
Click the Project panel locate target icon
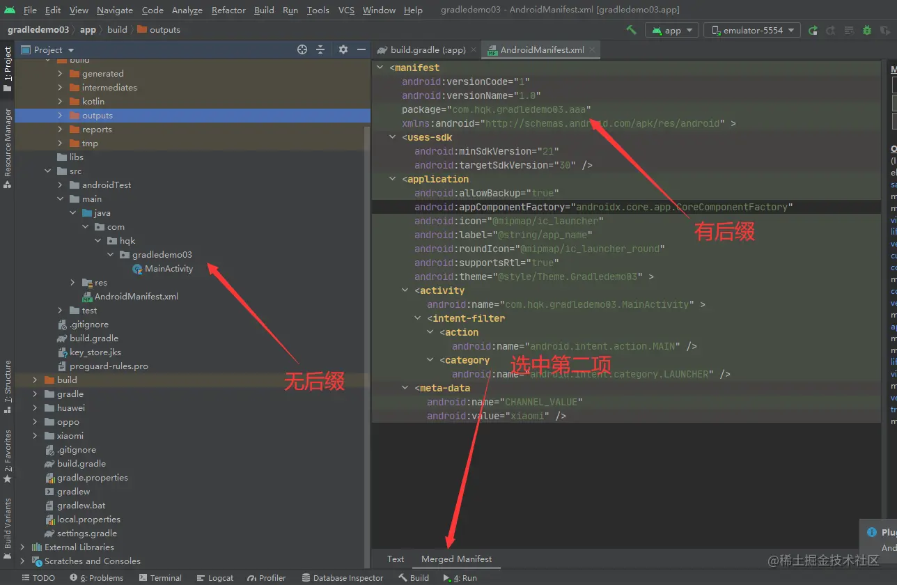click(302, 49)
